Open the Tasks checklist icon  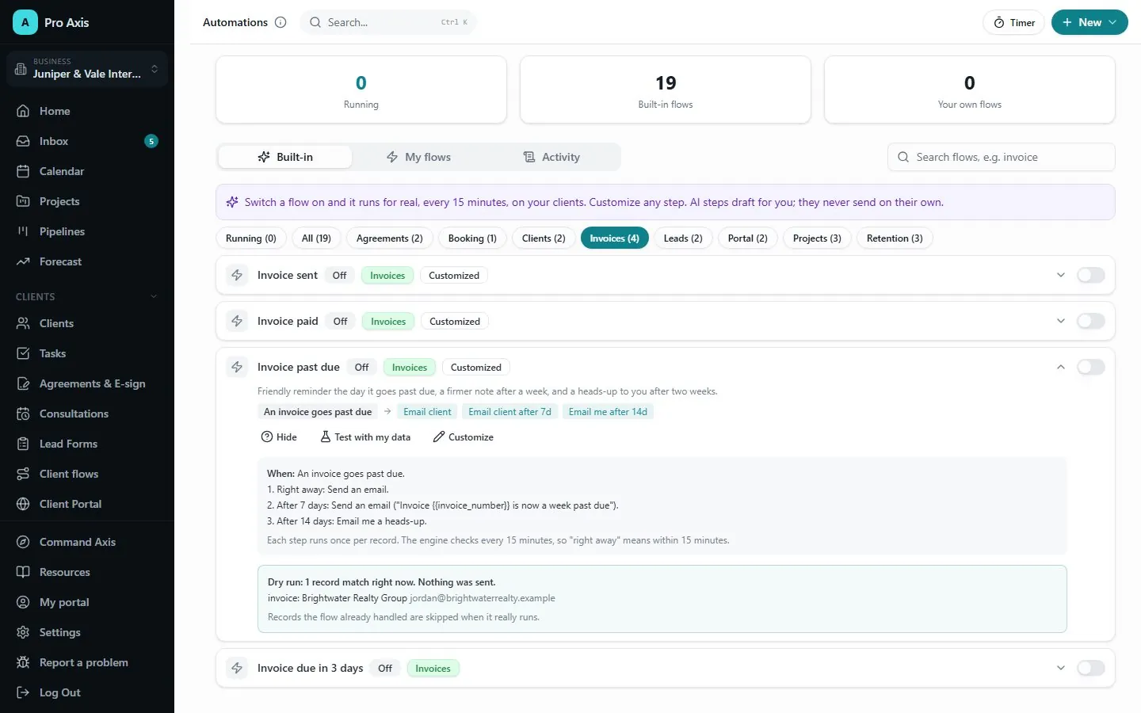(x=23, y=353)
